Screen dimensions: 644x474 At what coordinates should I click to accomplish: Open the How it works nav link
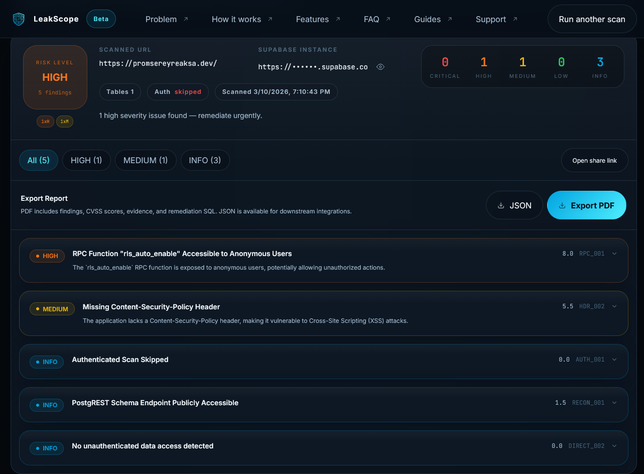236,19
